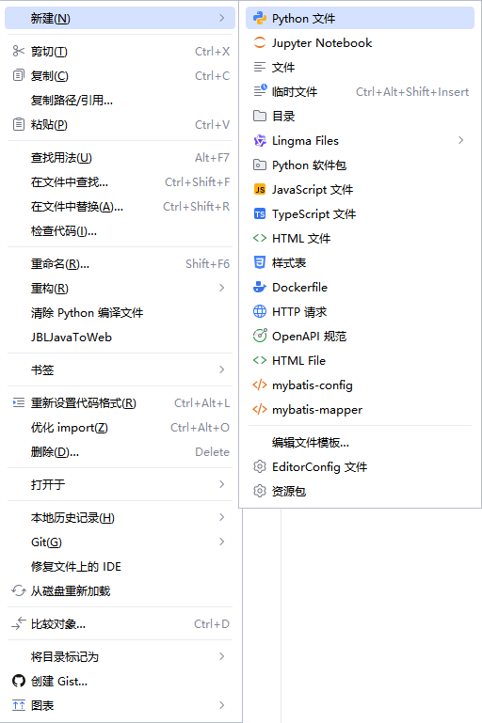Click the plain 文件 lines icon
This screenshot has height=723, width=482.
tap(260, 68)
